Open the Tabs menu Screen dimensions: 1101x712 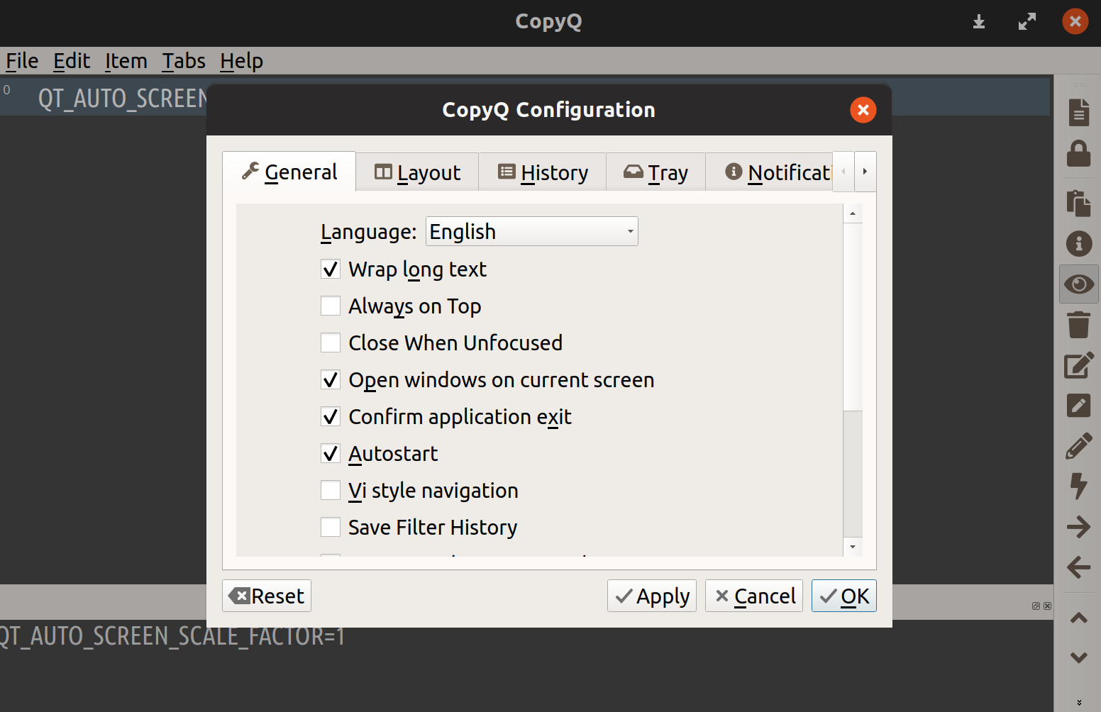[184, 61]
